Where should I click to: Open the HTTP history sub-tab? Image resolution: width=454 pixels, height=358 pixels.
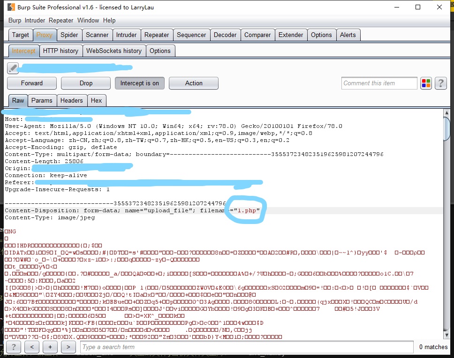pos(61,51)
